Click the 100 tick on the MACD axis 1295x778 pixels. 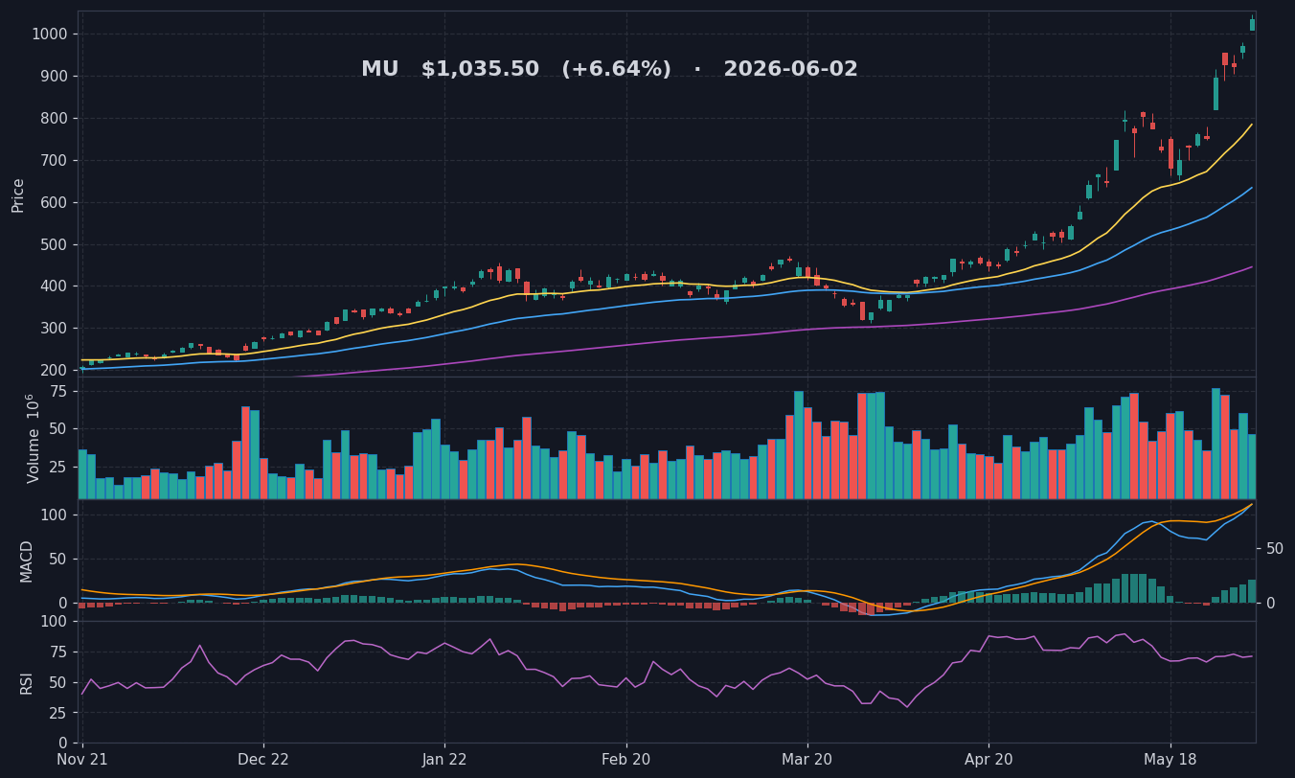(x=54, y=515)
